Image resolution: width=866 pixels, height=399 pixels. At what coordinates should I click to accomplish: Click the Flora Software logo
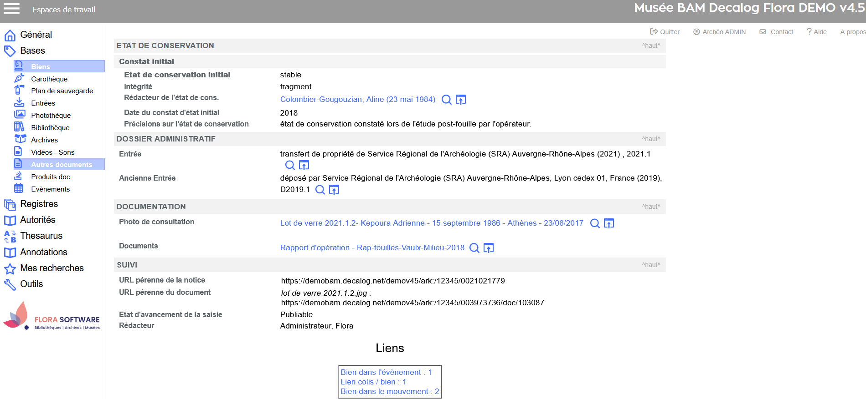(x=52, y=316)
